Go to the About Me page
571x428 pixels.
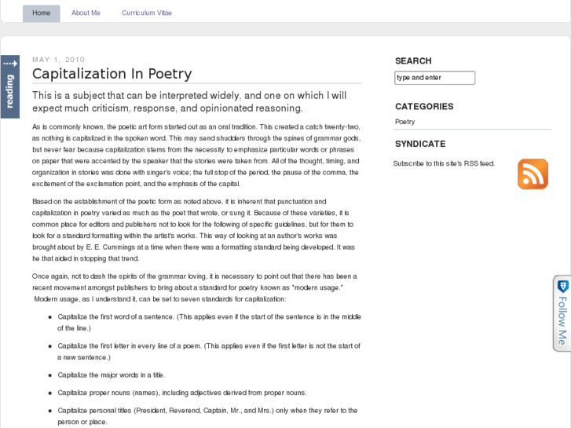click(86, 13)
